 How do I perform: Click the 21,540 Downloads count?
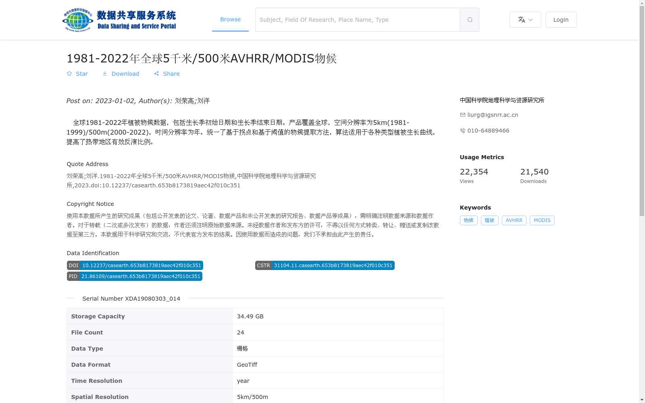tap(535, 172)
